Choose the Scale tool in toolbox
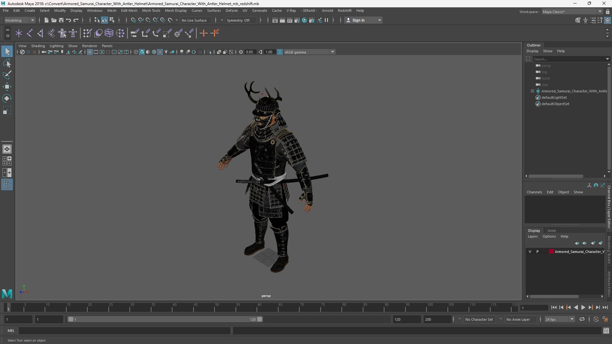The width and height of the screenshot is (612, 344). (7, 110)
